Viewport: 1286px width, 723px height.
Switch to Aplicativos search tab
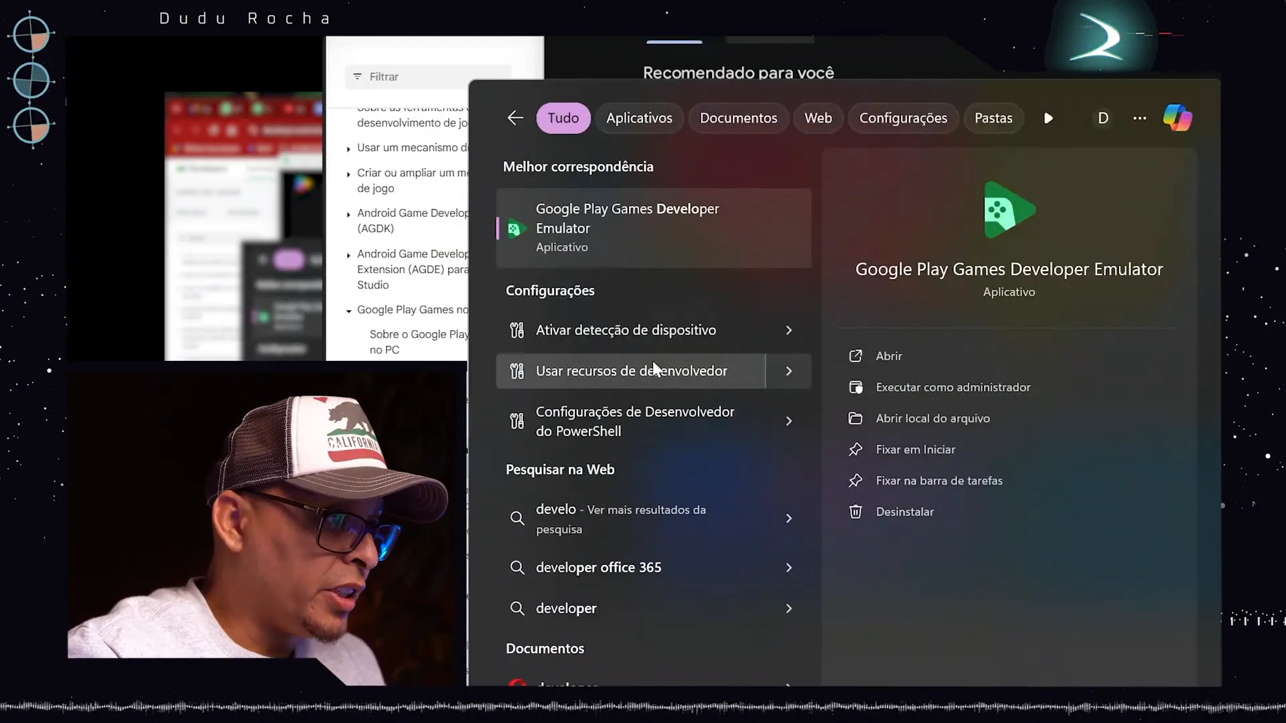[640, 117]
